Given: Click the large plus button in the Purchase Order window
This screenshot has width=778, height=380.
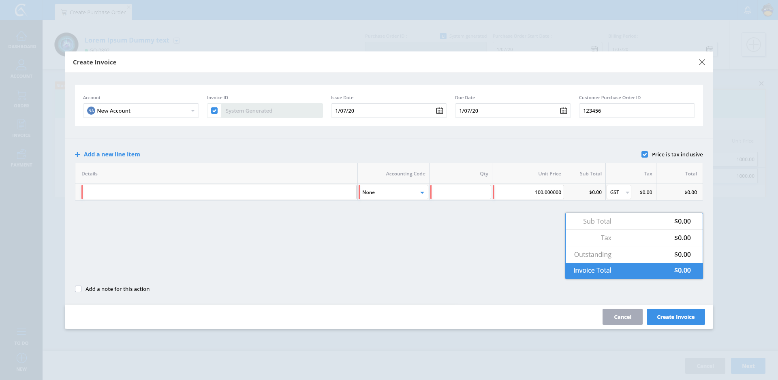Looking at the screenshot, I should [x=753, y=45].
